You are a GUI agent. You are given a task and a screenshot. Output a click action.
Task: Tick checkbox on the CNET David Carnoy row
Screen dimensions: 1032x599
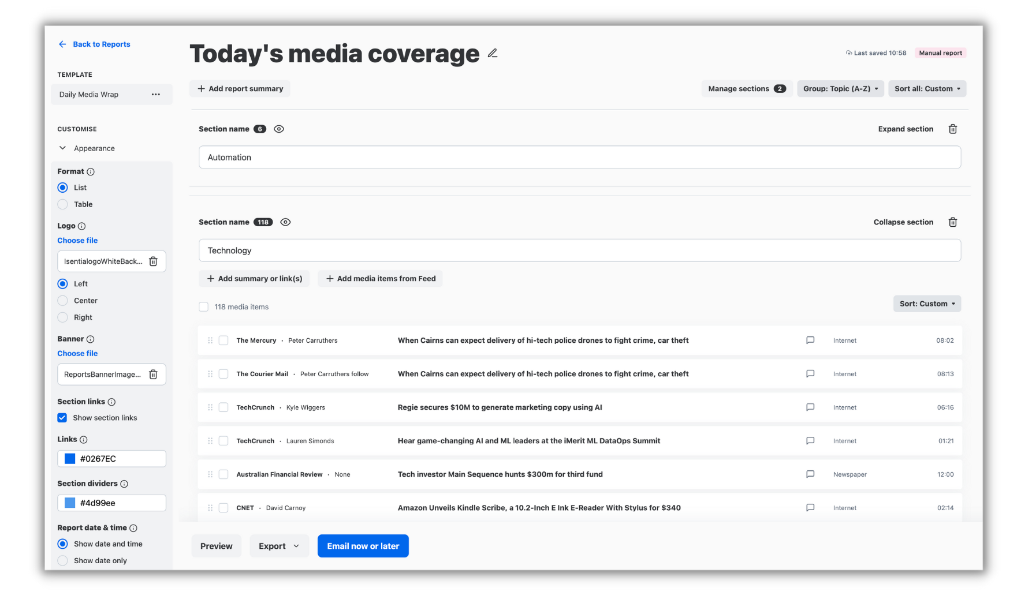point(223,508)
